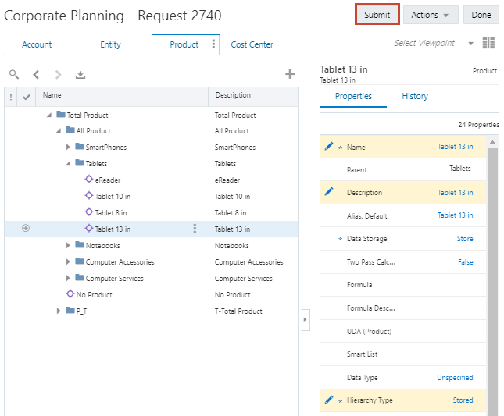
Task: Open the side-by-side layout icon
Action: click(x=488, y=43)
